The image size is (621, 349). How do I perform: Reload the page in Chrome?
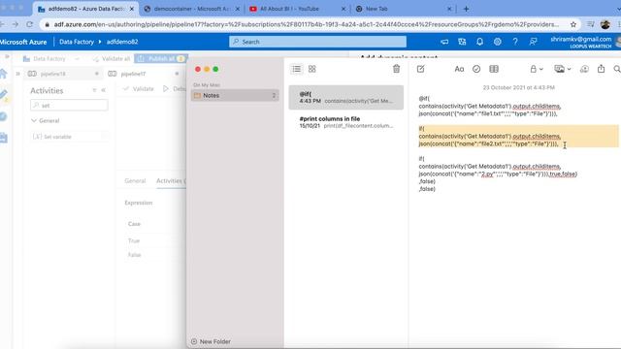pos(29,24)
